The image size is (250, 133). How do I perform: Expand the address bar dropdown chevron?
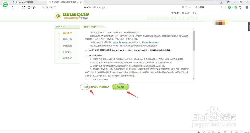pyautogui.click(x=190, y=7)
